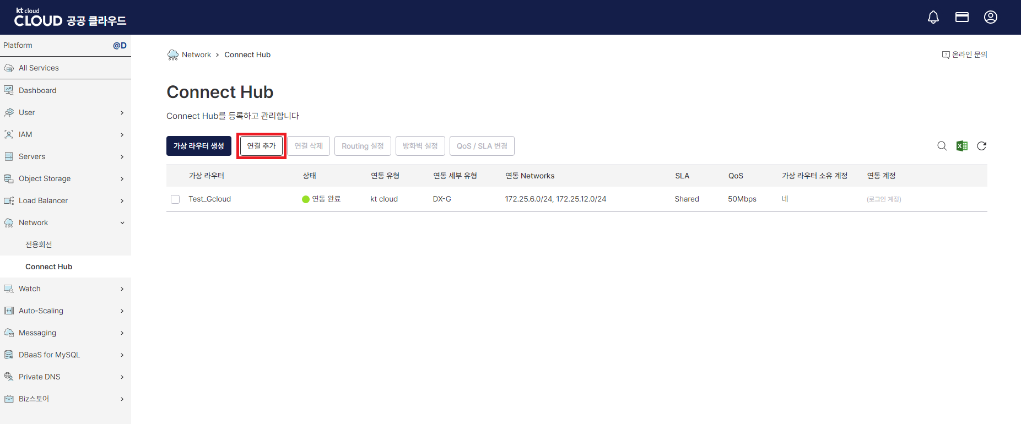The width and height of the screenshot is (1021, 424).
Task: Select Connect Hub in the sidebar
Action: click(x=48, y=267)
